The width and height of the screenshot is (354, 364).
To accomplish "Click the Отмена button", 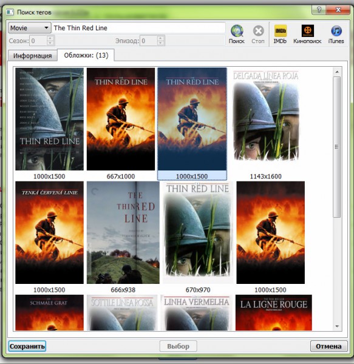I will tap(329, 346).
